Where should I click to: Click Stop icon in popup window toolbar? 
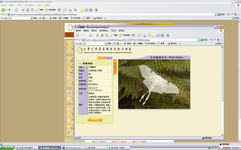coord(97,35)
